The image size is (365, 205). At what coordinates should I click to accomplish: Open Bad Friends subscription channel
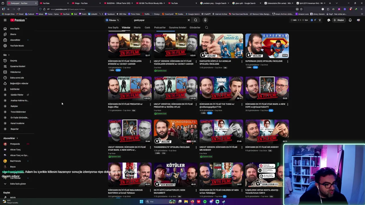[15, 161]
